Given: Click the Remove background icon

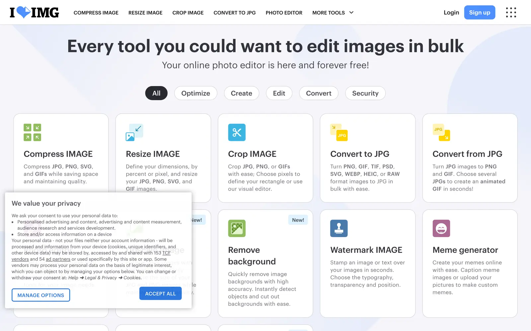Looking at the screenshot, I should 237,228.
